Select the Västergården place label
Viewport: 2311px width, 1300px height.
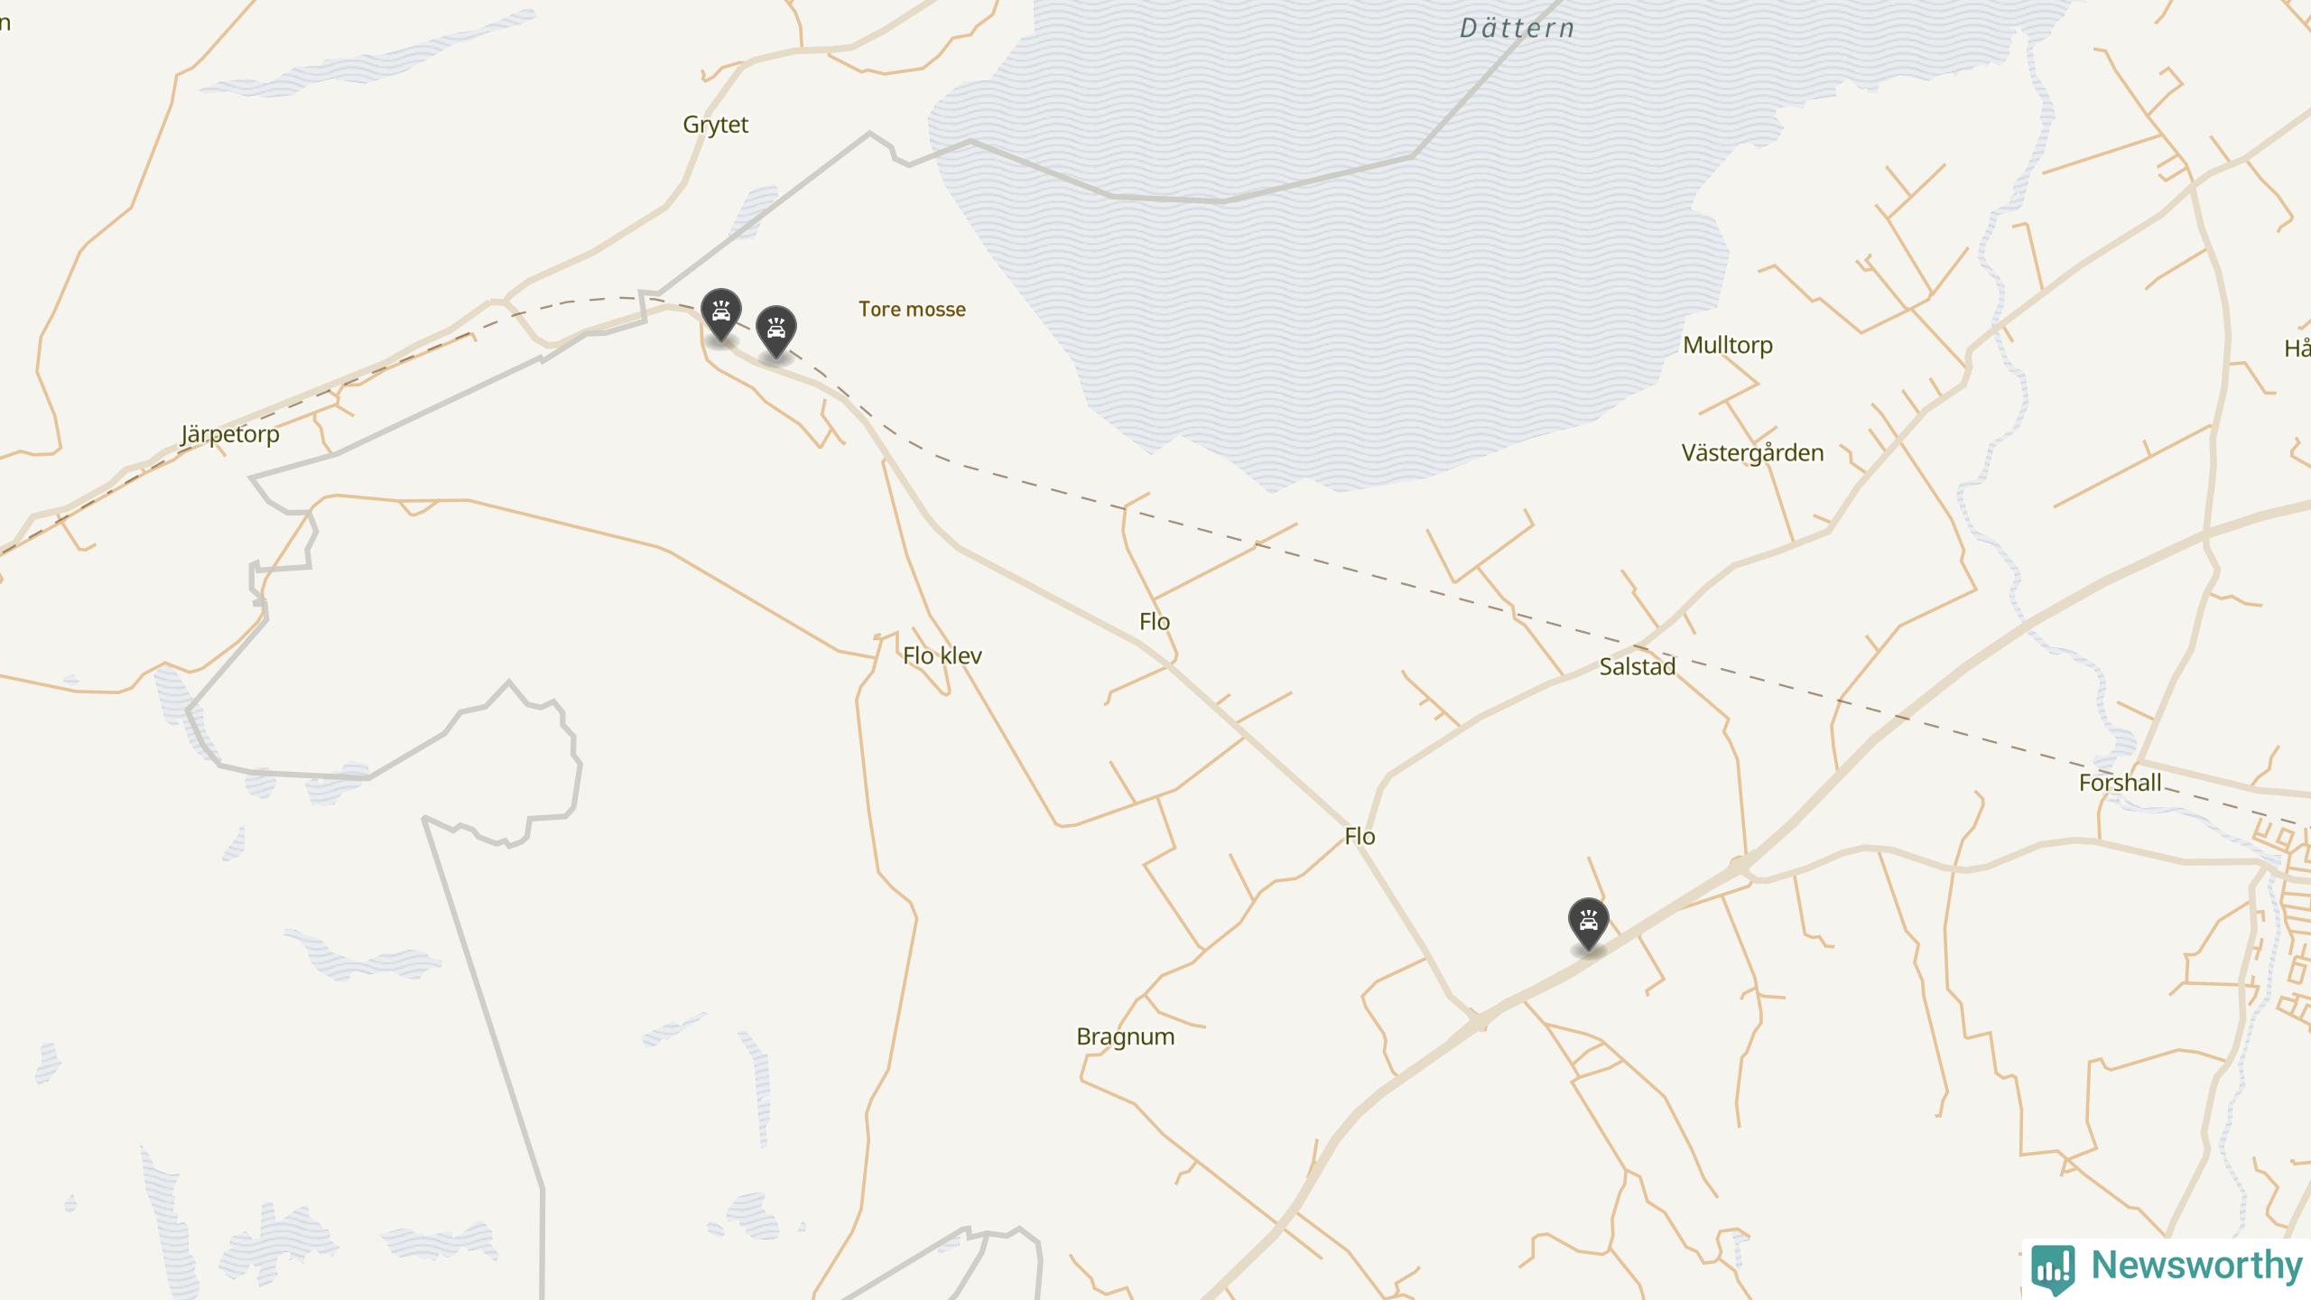(1752, 453)
